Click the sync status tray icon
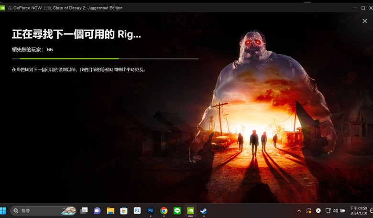This screenshot has height=218, width=373. point(309,211)
